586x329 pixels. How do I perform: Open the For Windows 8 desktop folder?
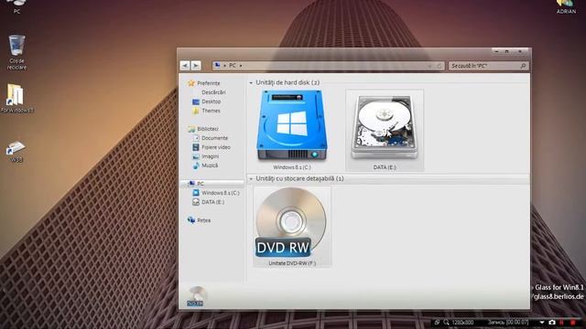tap(16, 98)
